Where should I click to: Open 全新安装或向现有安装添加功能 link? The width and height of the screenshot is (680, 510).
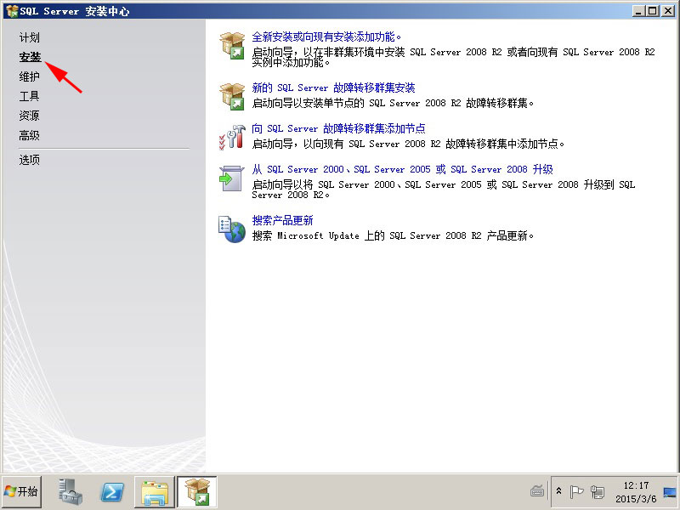[326, 37]
